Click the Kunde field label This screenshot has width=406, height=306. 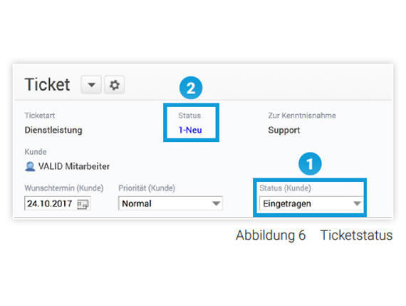coord(36,152)
